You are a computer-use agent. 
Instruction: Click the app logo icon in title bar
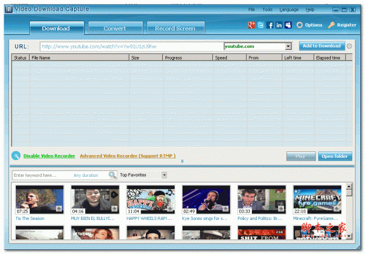[9, 9]
